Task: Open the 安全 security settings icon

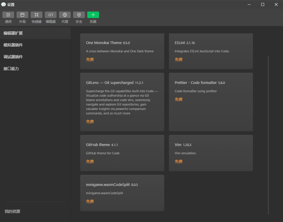Action: click(79, 15)
